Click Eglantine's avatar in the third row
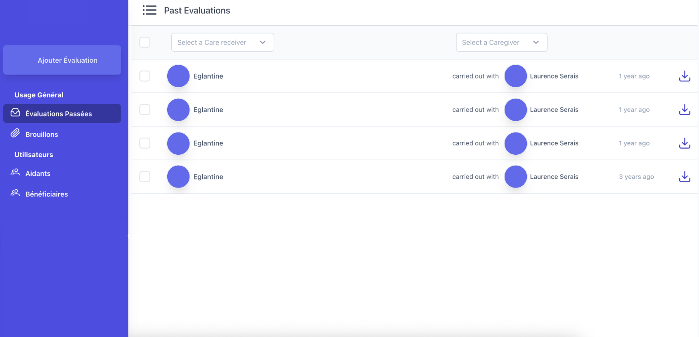 click(x=178, y=143)
